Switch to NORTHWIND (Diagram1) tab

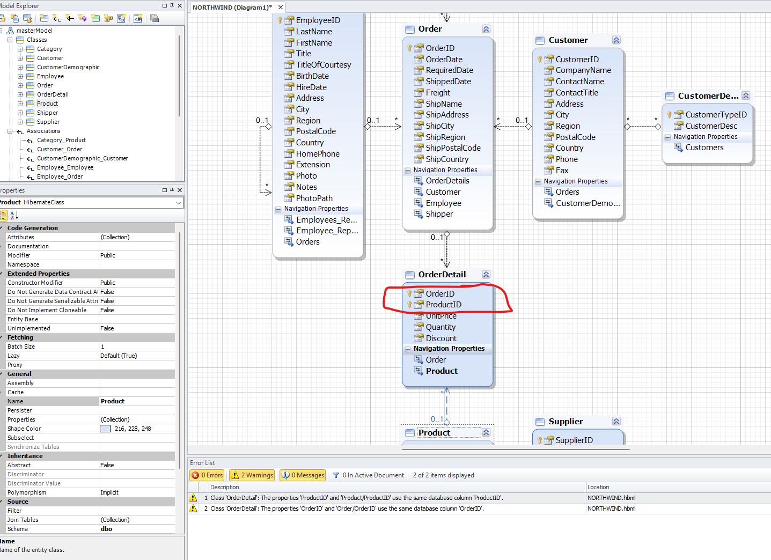(232, 8)
